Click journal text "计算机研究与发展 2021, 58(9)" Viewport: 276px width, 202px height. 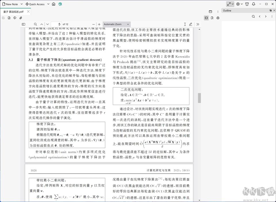click(x=168, y=170)
